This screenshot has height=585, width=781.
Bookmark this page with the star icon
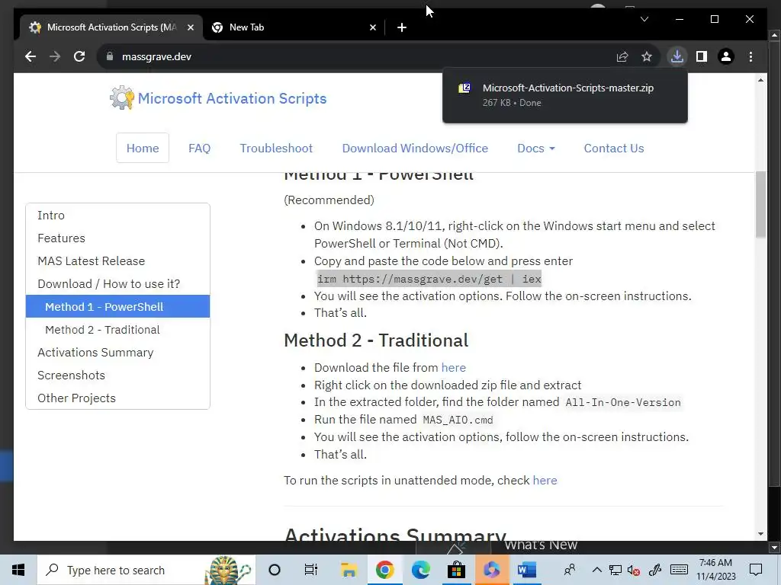(x=647, y=56)
